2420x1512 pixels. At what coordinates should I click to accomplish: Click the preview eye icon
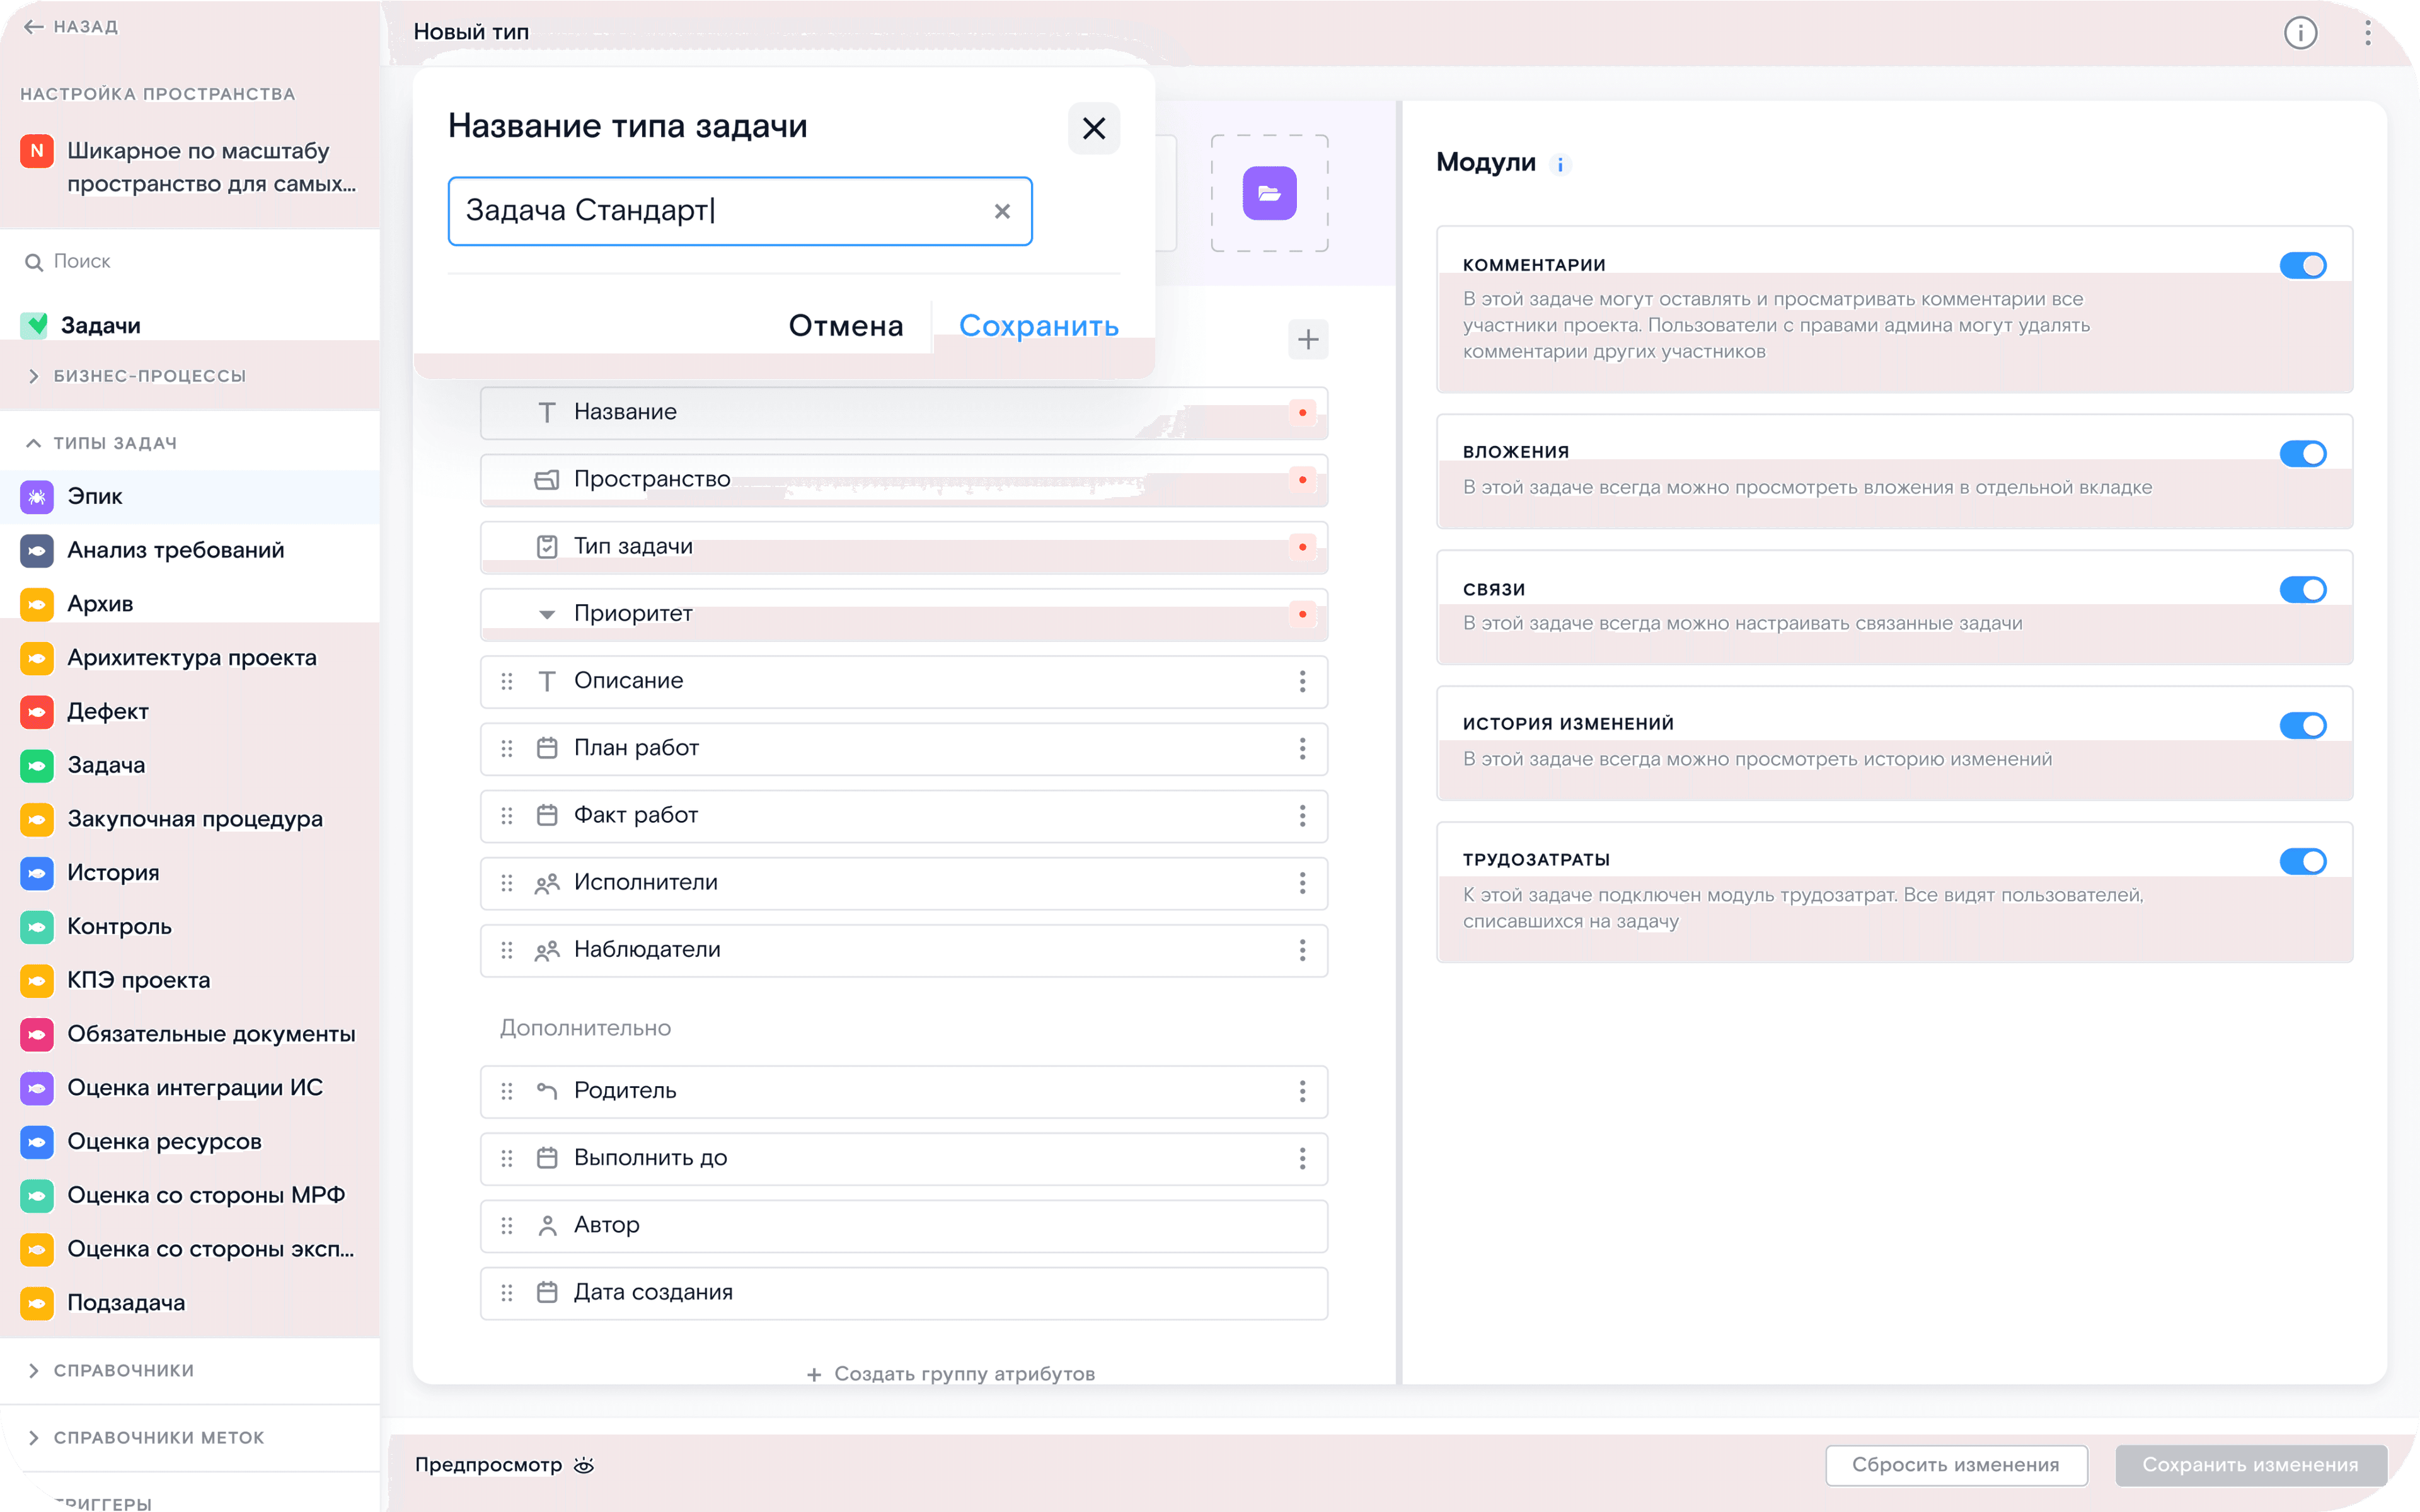click(x=584, y=1465)
